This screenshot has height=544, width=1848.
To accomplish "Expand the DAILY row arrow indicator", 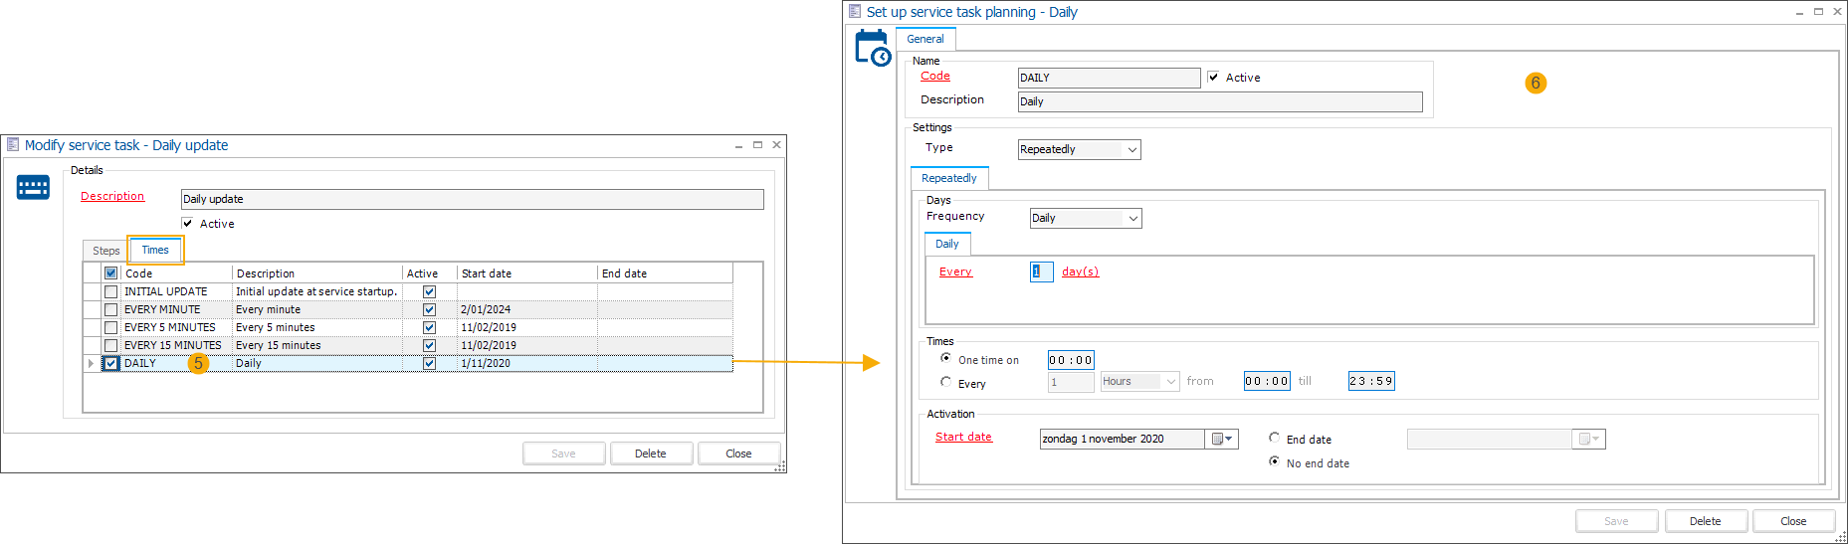I will (92, 363).
